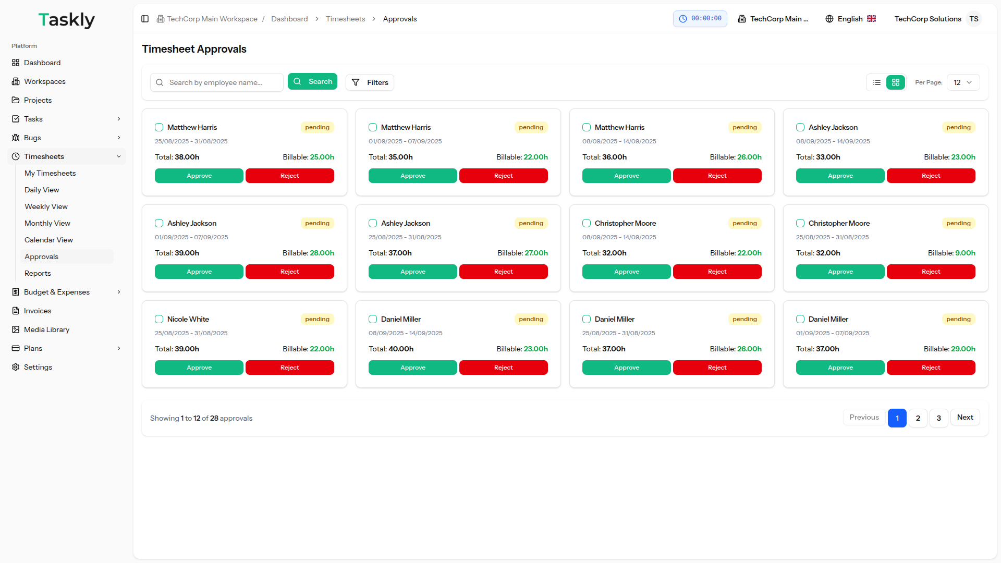The image size is (1001, 563).
Task: Check the first Matthew Harris timesheet
Action: [x=159, y=127]
